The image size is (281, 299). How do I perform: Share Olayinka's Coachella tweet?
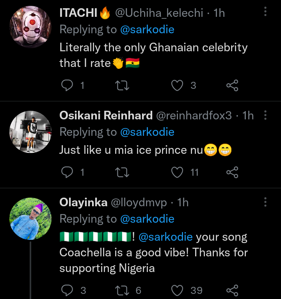click(232, 290)
